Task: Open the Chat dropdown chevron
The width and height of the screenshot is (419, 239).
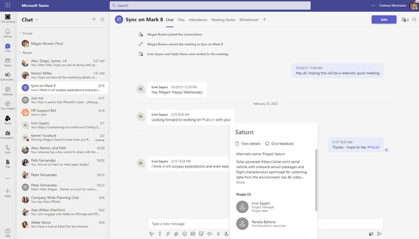Action: pyautogui.click(x=37, y=20)
